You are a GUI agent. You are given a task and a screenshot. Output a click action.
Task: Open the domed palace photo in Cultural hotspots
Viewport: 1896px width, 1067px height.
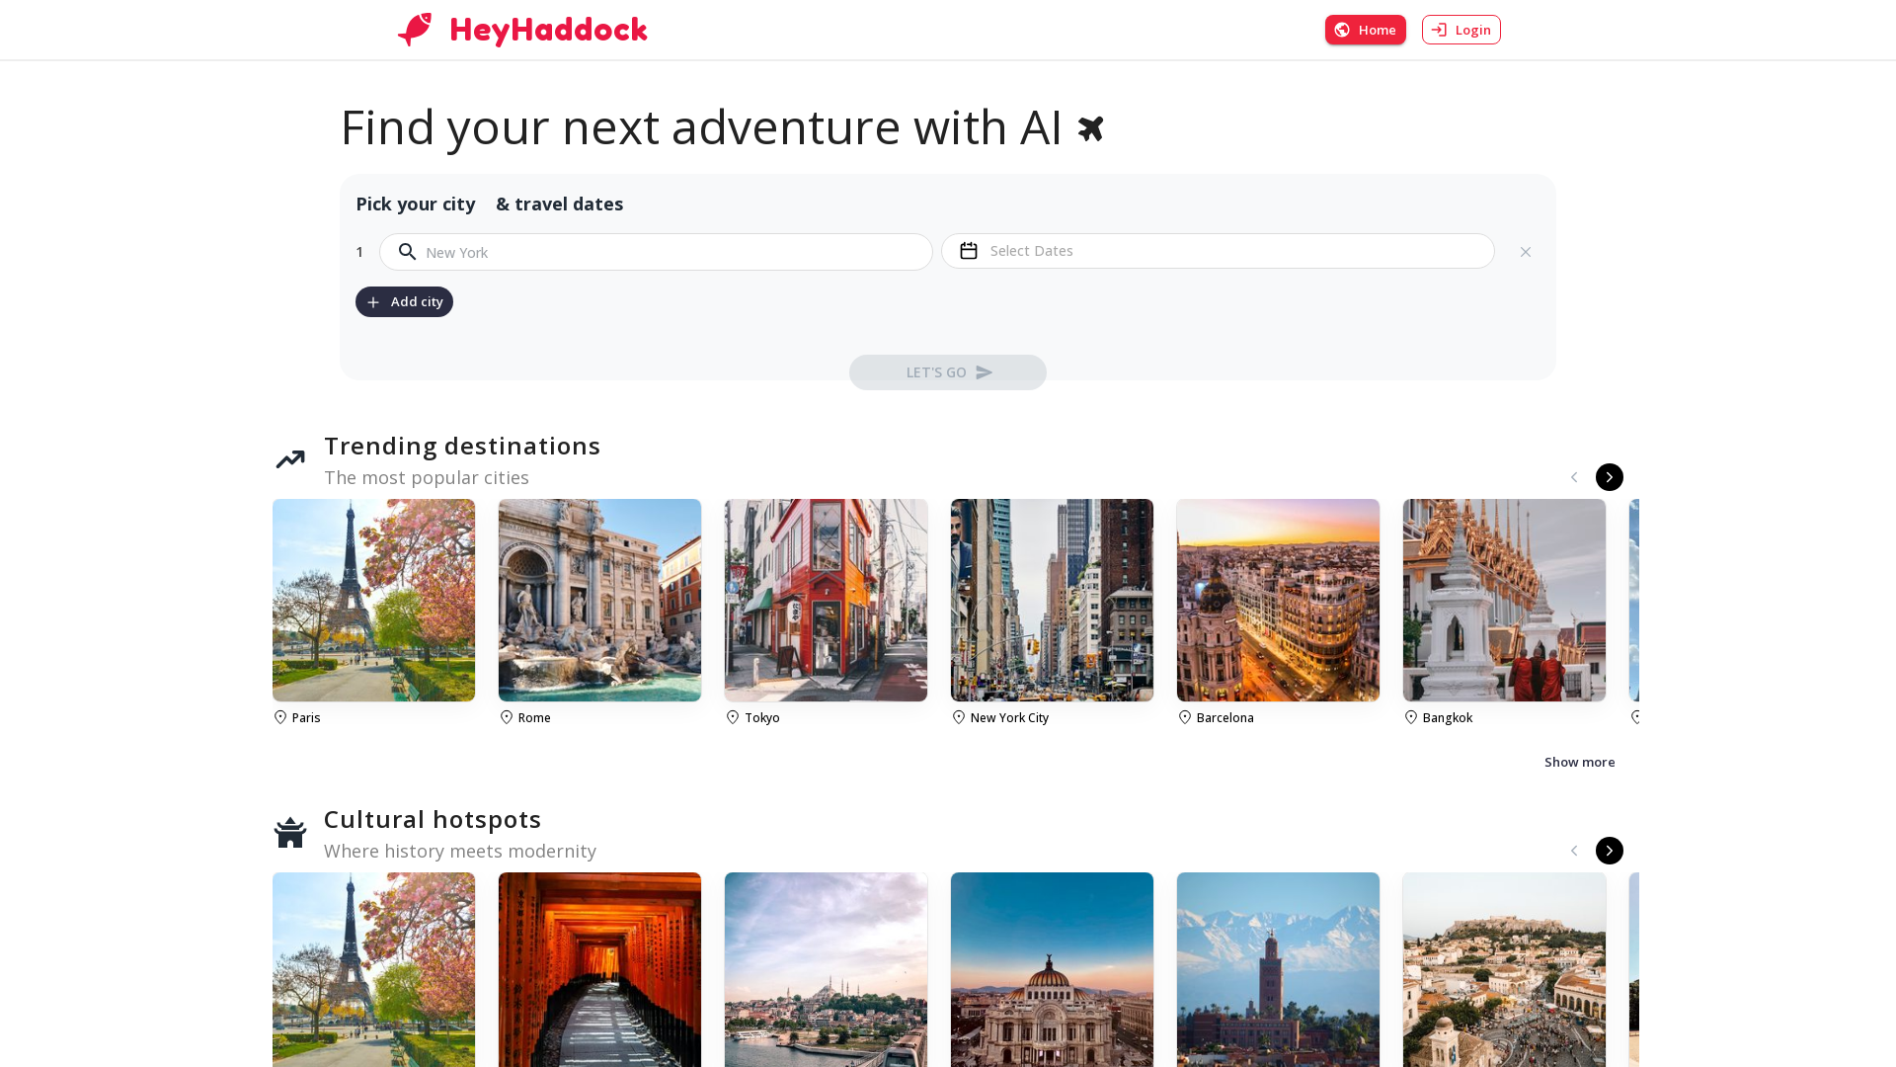click(1052, 969)
